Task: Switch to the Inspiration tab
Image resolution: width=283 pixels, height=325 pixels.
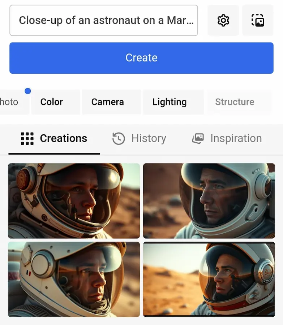Action: pos(227,138)
